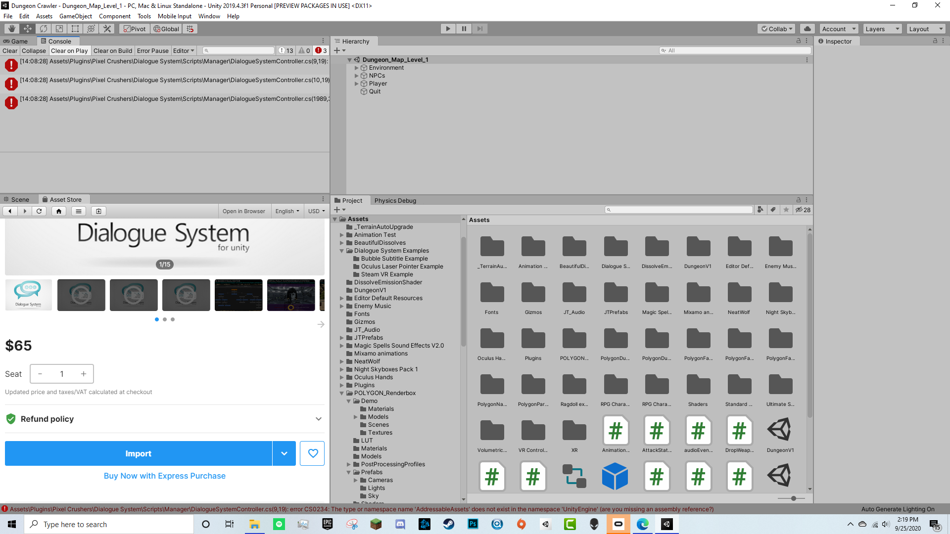Go forward in Asset Store browser

pyautogui.click(x=24, y=211)
